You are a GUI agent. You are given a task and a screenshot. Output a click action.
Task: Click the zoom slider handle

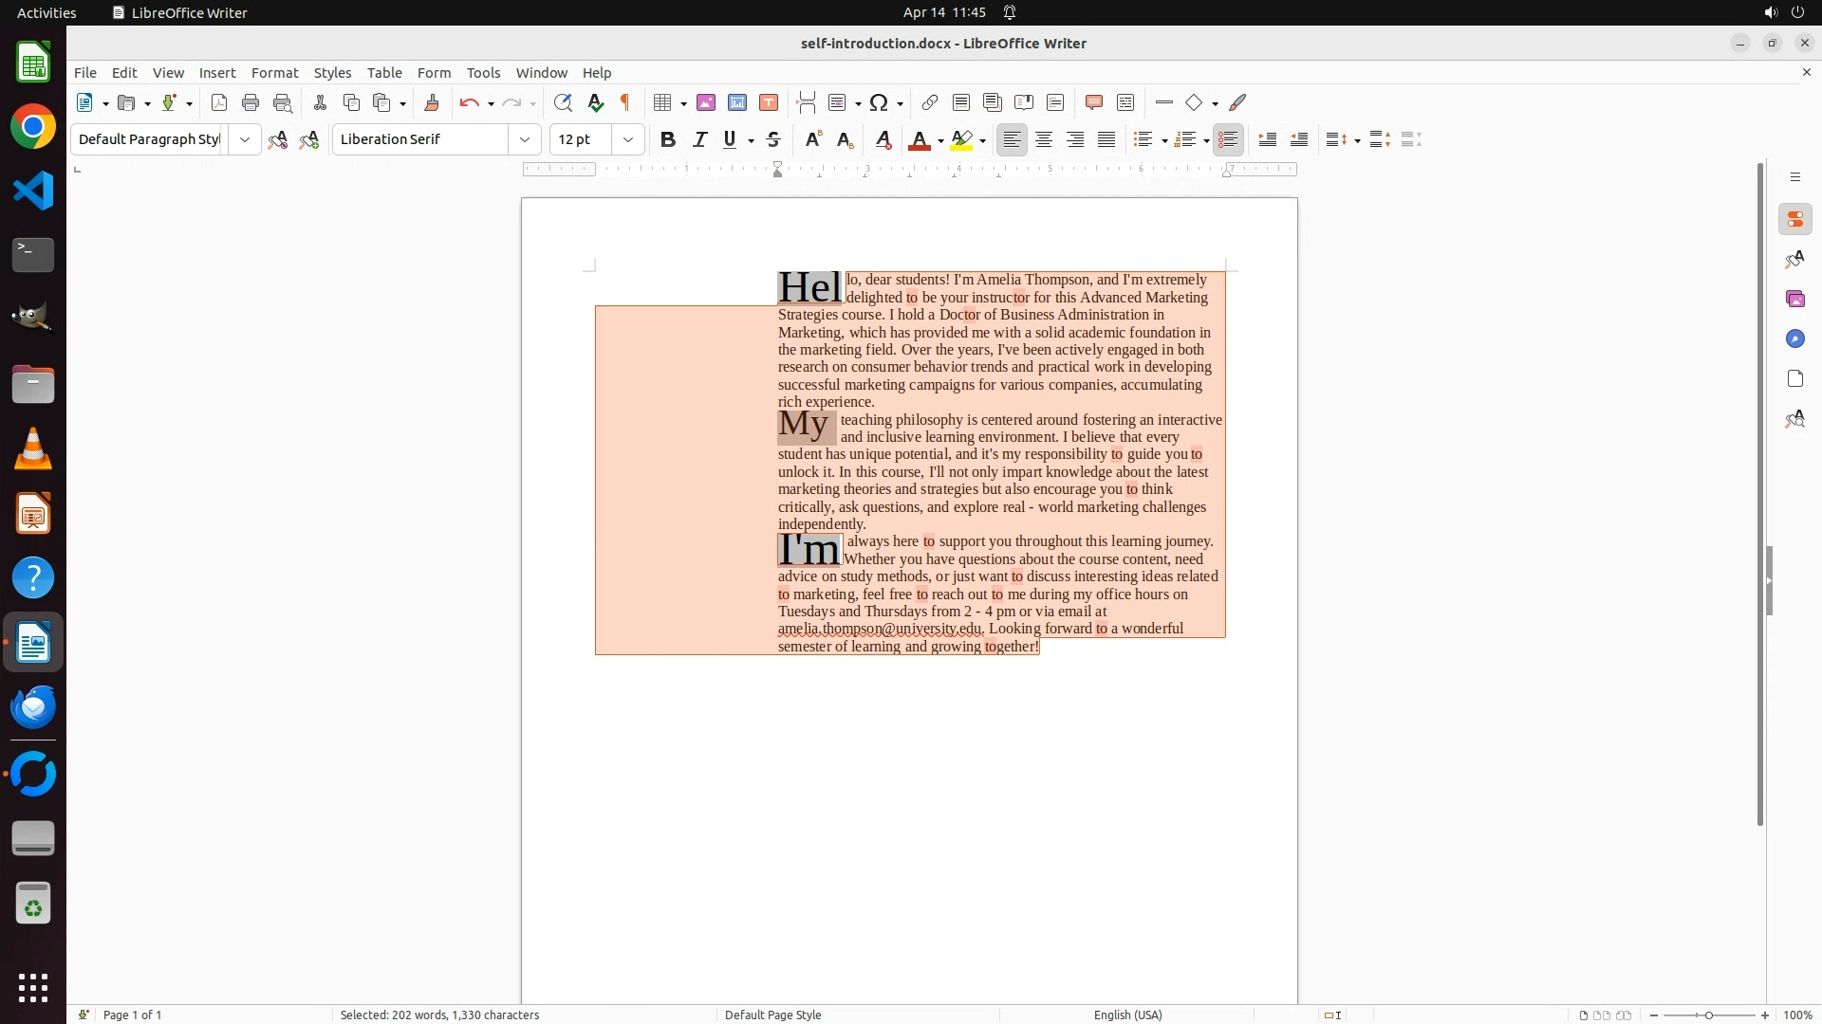1709,1015
